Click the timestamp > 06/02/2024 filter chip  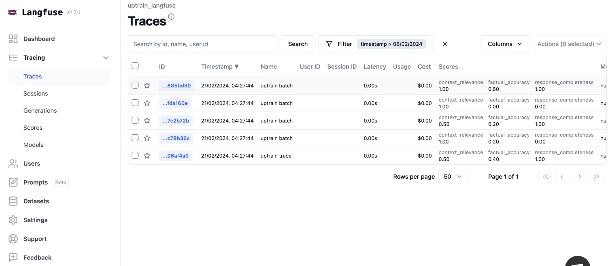coord(391,44)
